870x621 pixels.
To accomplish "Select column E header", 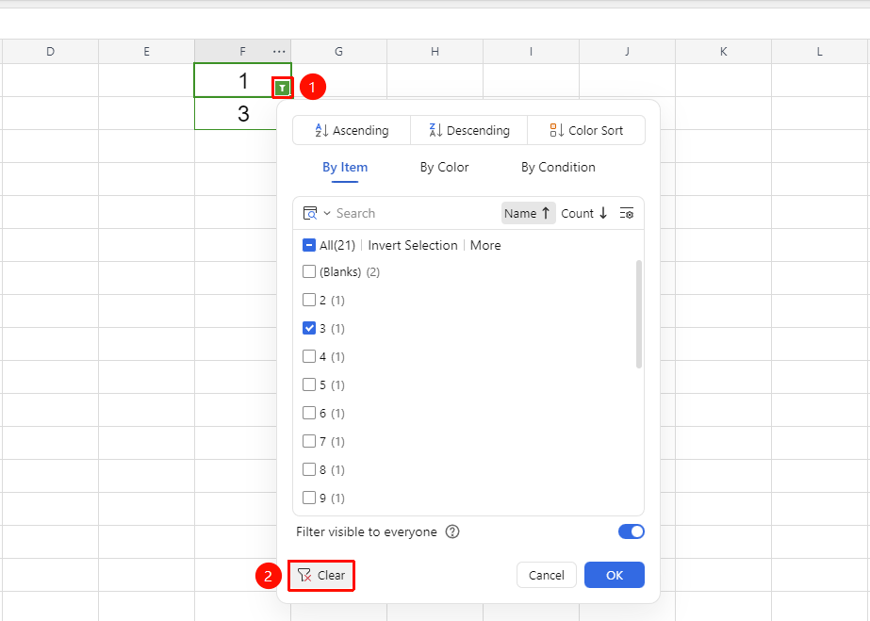I will click(x=146, y=52).
